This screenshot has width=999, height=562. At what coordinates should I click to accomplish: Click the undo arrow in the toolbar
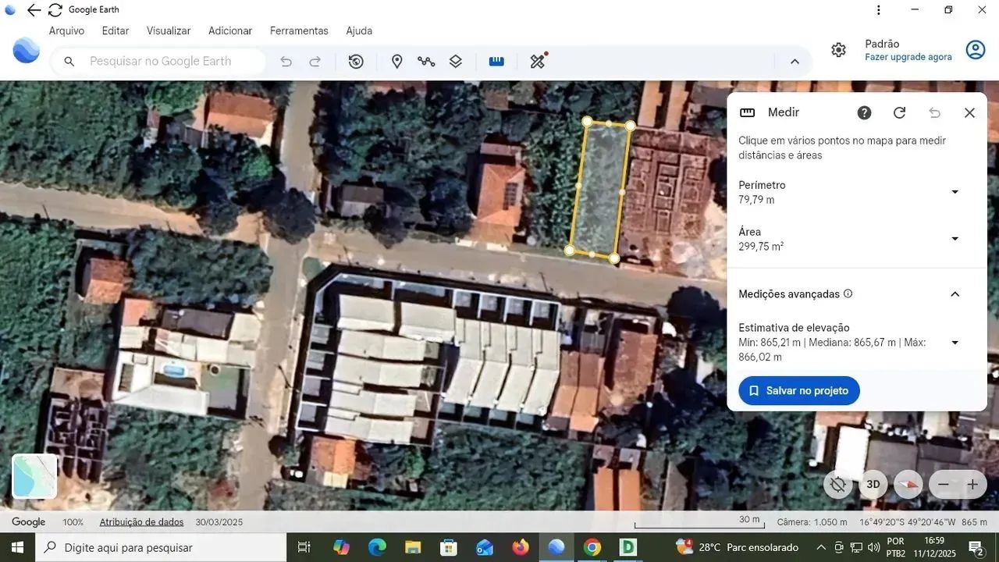[x=286, y=61]
